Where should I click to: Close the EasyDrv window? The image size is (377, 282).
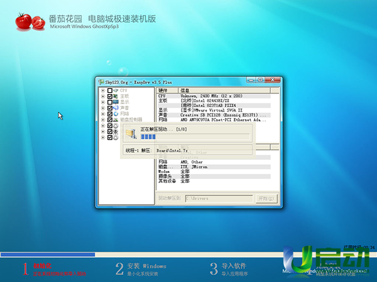coord(273,80)
